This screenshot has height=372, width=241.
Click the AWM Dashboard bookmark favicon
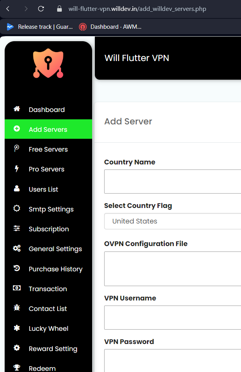82,27
